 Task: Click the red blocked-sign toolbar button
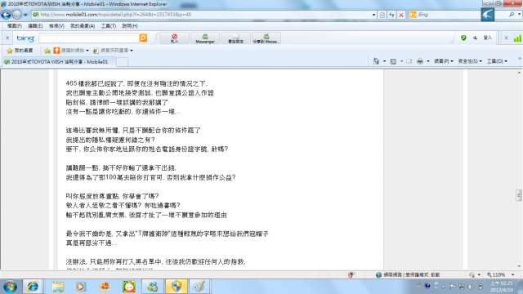pos(174,38)
